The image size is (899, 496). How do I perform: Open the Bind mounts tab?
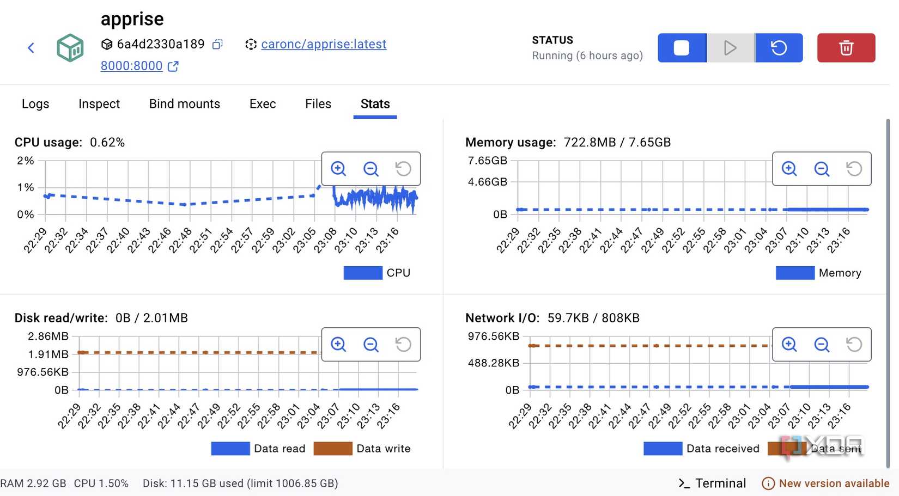coord(184,103)
